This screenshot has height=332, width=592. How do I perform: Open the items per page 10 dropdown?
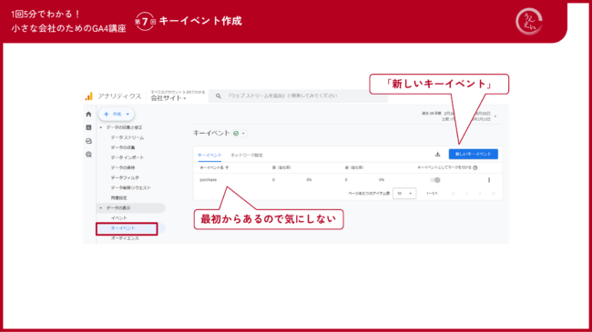(x=404, y=194)
